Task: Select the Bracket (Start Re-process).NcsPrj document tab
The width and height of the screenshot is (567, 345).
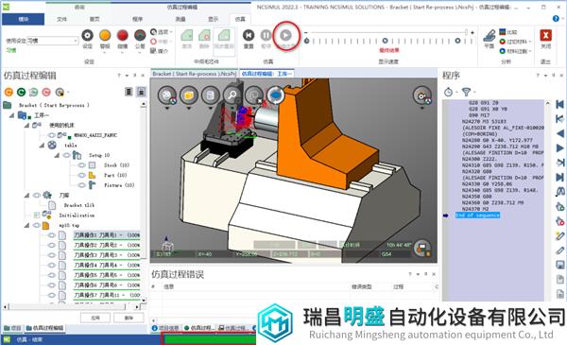Action: coord(194,74)
